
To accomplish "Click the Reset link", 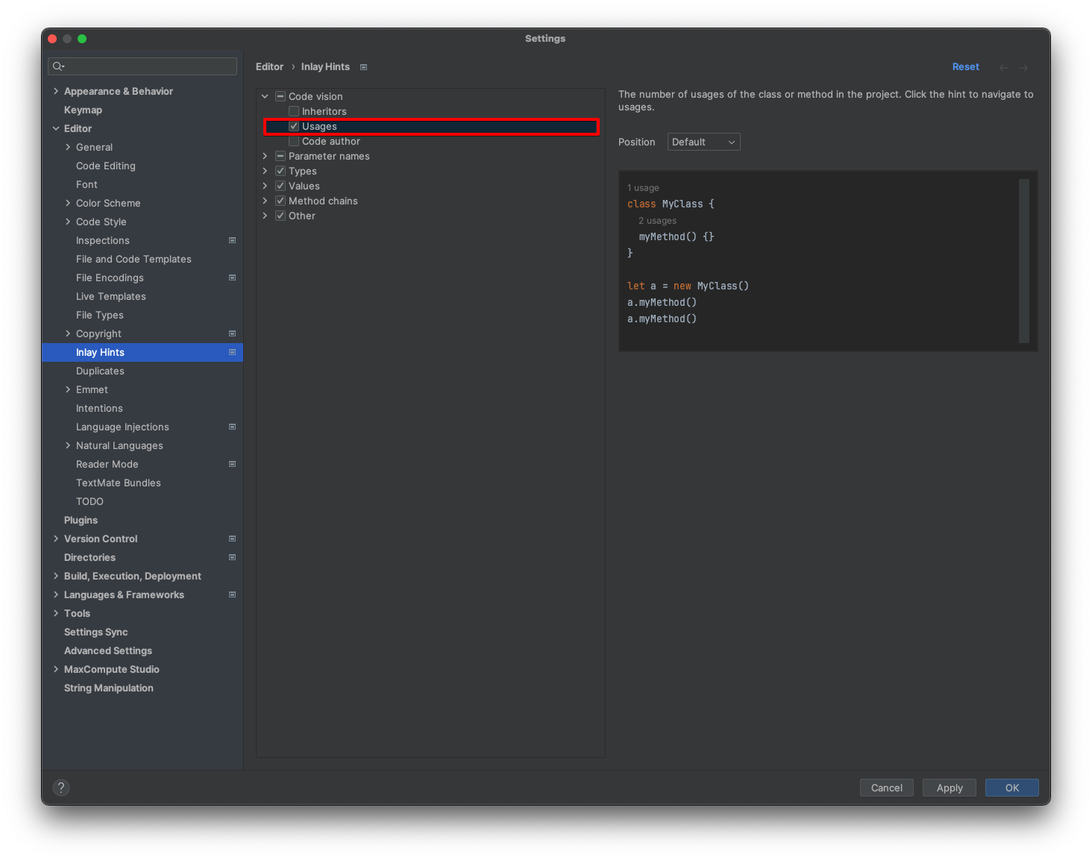I will [x=965, y=66].
